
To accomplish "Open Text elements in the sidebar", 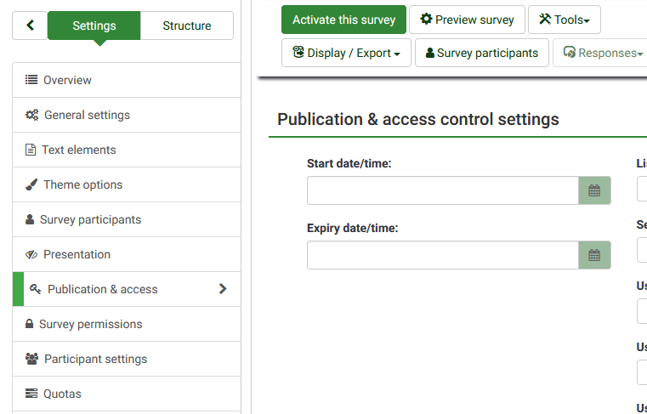I will pos(78,150).
